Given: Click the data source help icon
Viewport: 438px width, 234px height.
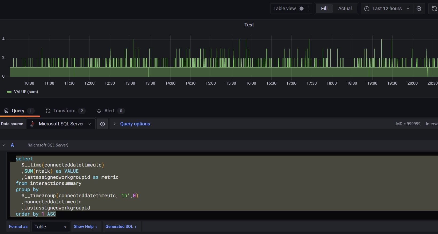Looking at the screenshot, I should click(102, 124).
